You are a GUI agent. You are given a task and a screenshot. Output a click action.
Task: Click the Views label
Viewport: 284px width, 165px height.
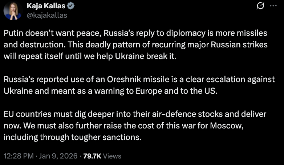pyautogui.click(x=112, y=156)
